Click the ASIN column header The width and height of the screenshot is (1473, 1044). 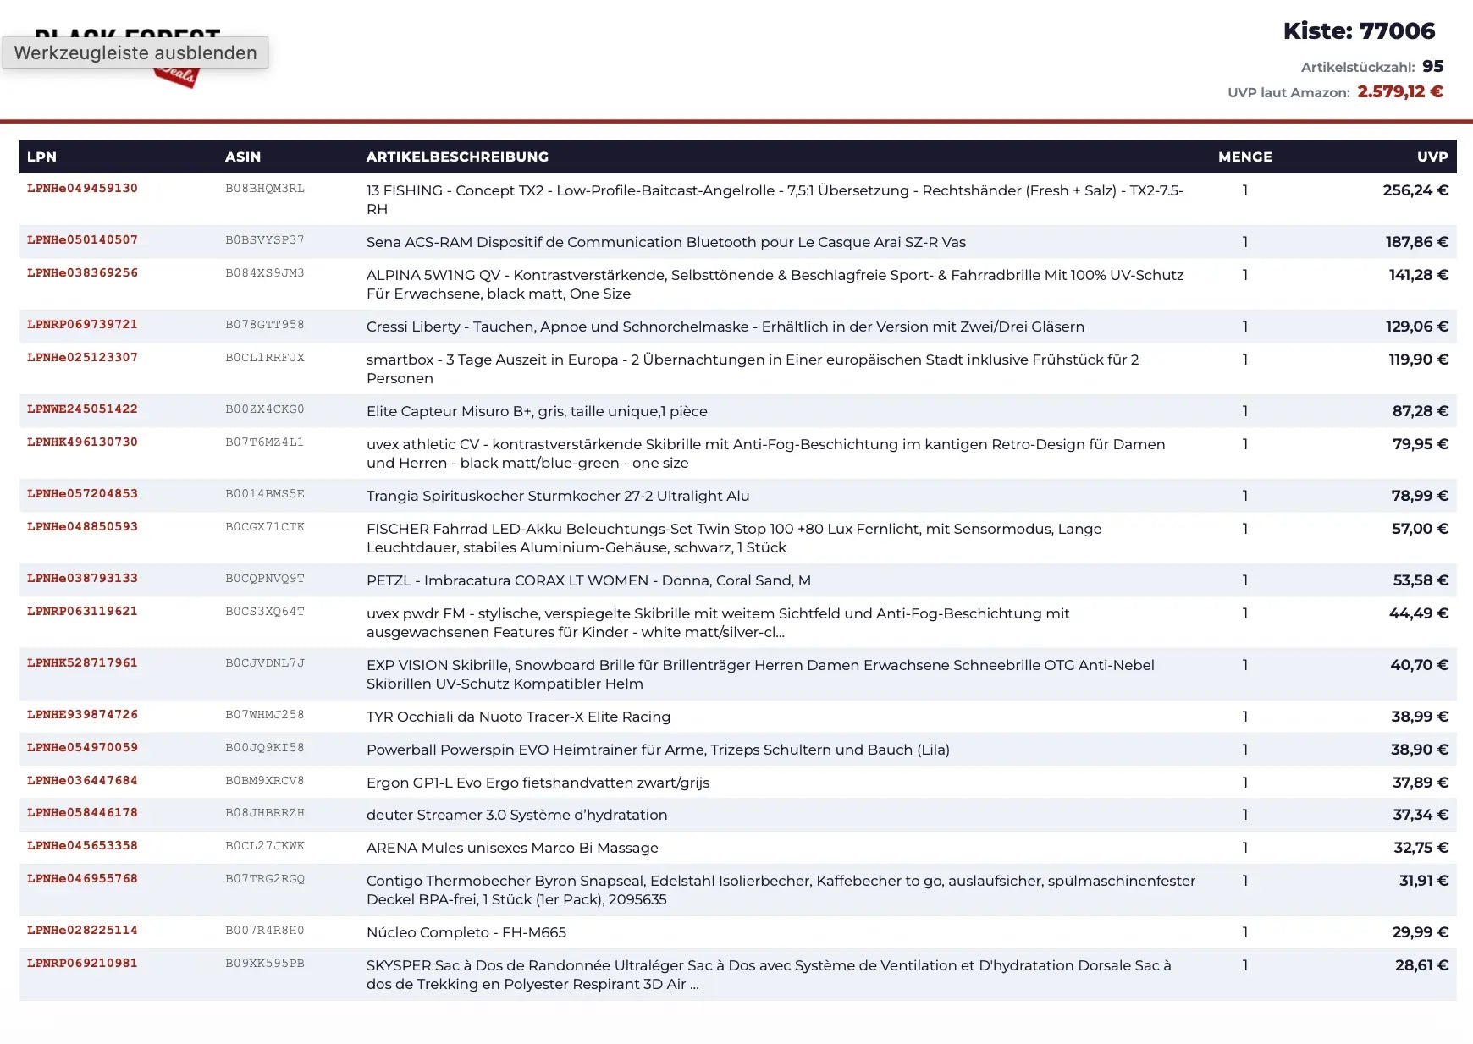click(243, 157)
